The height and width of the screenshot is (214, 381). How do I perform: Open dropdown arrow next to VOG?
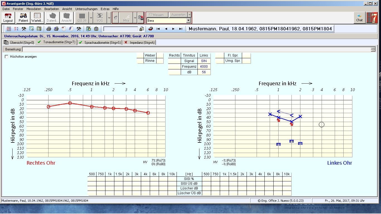point(109,18)
